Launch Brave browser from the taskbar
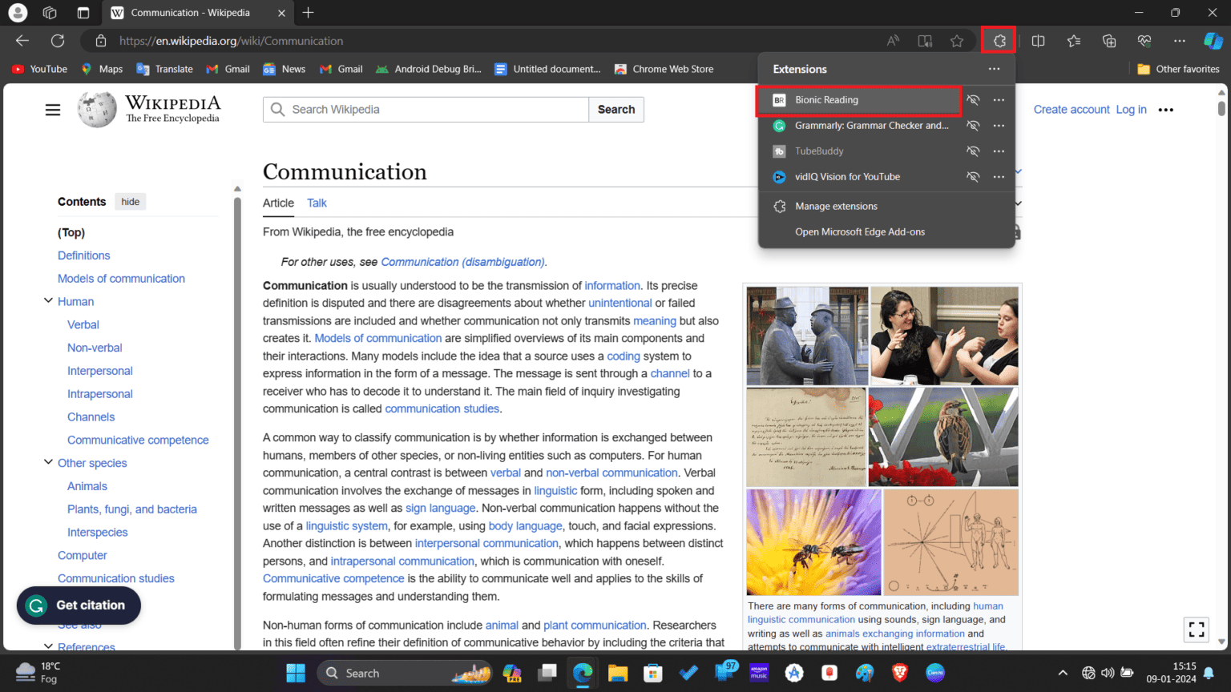The image size is (1231, 692). point(900,673)
